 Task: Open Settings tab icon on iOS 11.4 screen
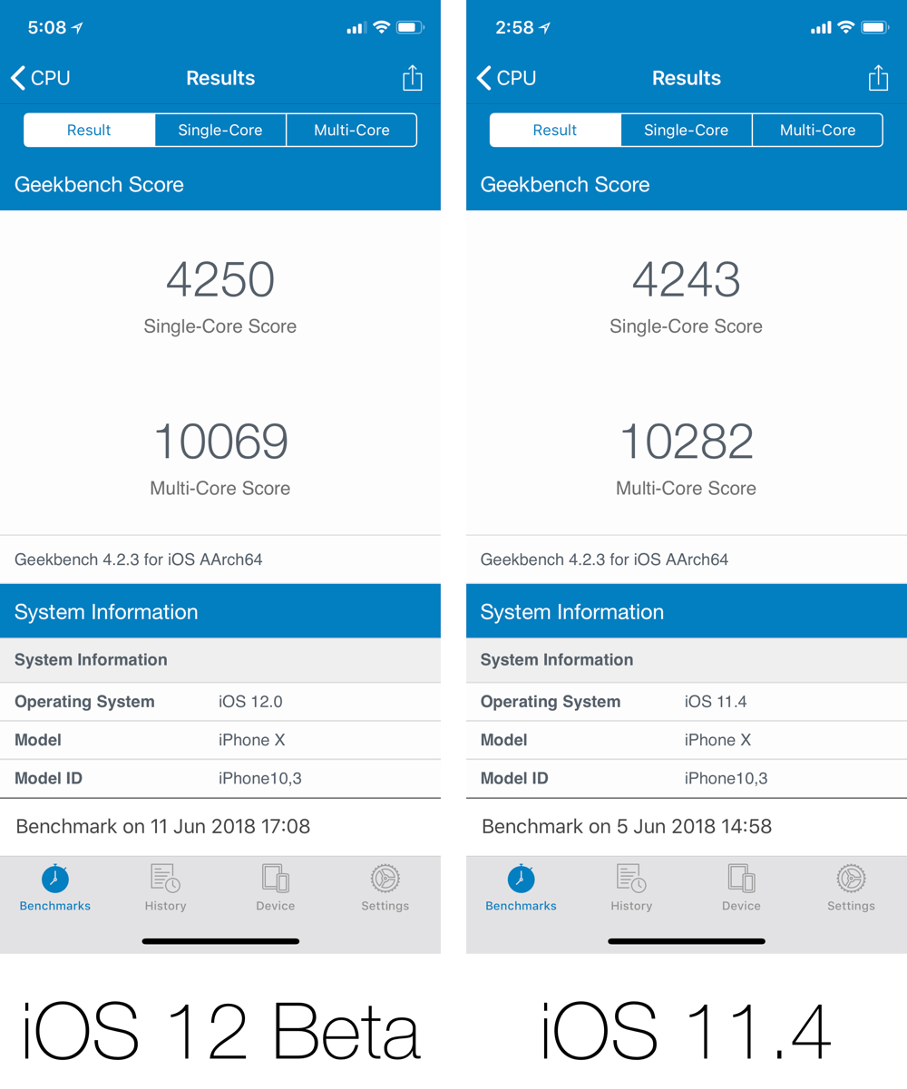point(851,879)
